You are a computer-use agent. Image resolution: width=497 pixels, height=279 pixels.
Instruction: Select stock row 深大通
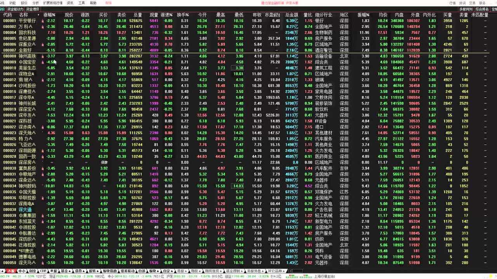click(248, 210)
